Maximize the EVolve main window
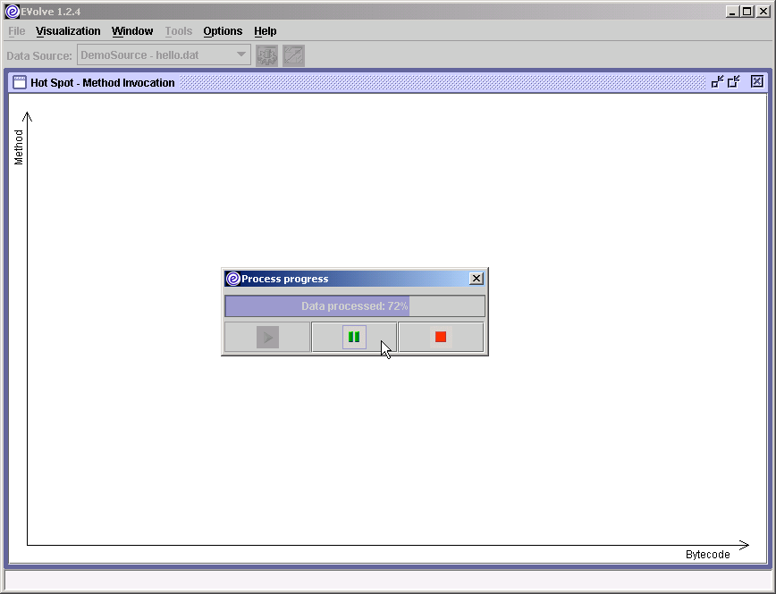The height and width of the screenshot is (594, 776). tap(747, 11)
